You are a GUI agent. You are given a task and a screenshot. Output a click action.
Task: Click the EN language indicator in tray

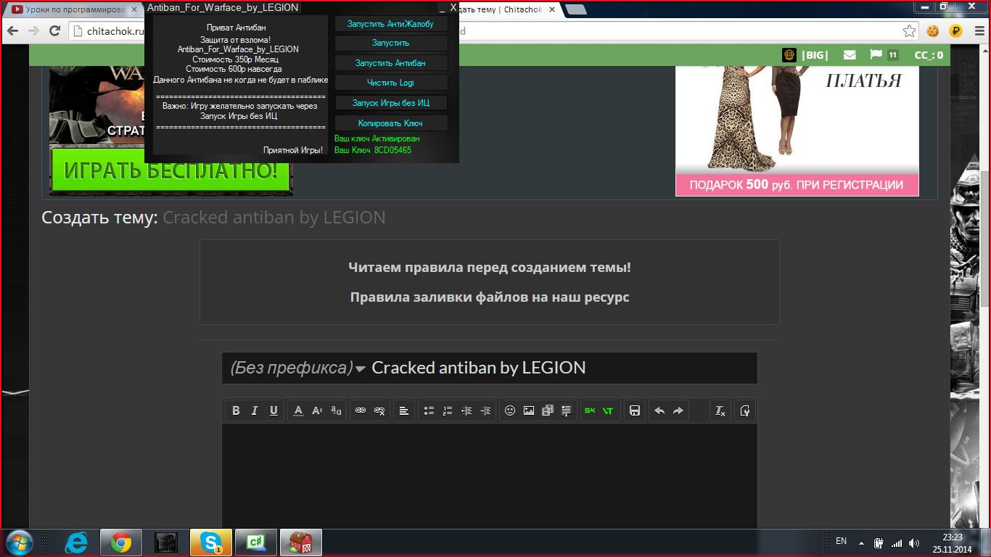coord(842,541)
